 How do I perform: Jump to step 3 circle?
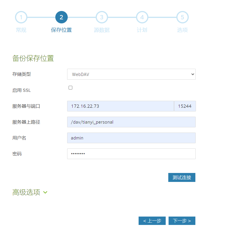[x=102, y=17]
